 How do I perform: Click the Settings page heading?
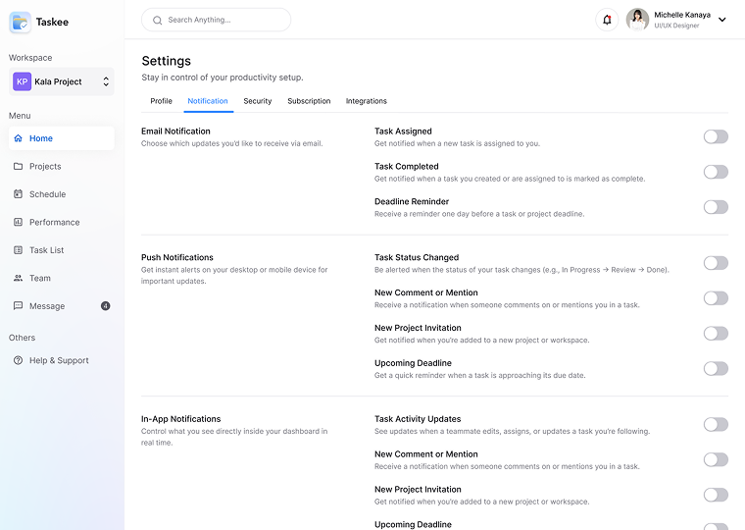[x=167, y=61]
